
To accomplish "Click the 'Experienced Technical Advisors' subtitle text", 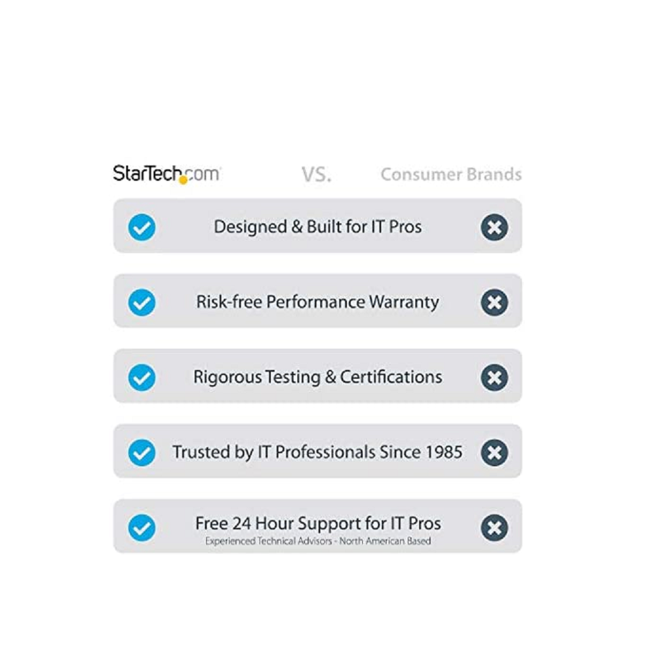I will pos(318,541).
